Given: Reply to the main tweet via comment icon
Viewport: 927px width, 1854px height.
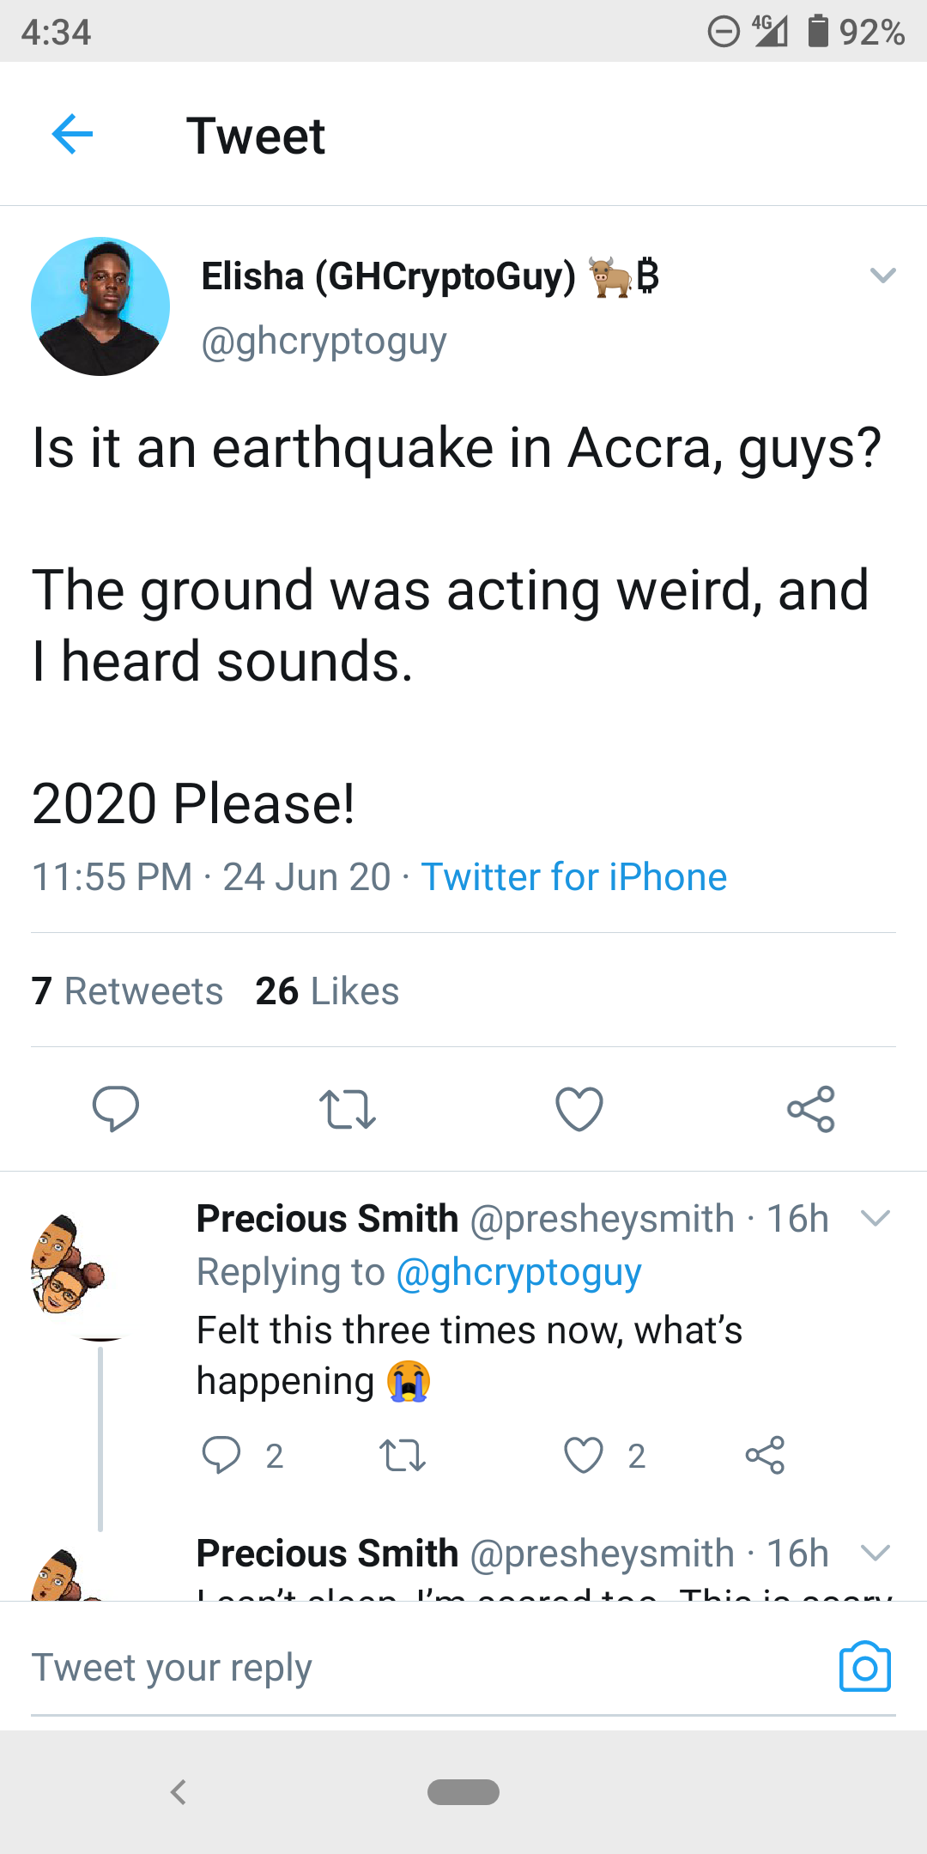Looking at the screenshot, I should point(116,1109).
